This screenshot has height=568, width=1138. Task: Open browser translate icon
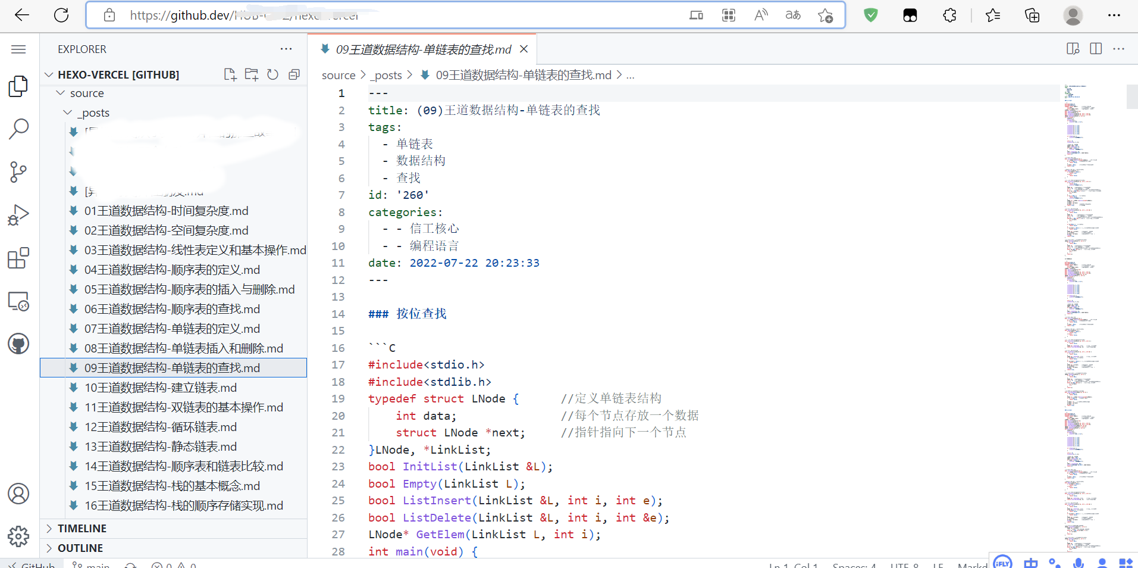point(793,15)
